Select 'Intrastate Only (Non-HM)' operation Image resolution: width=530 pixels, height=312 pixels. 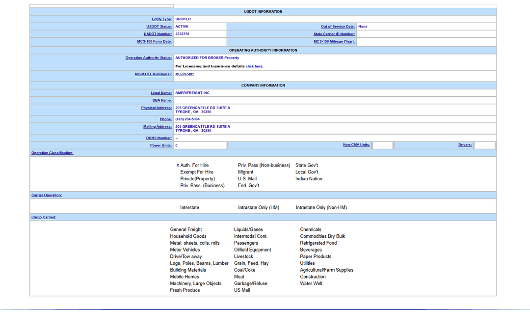[x=321, y=208]
